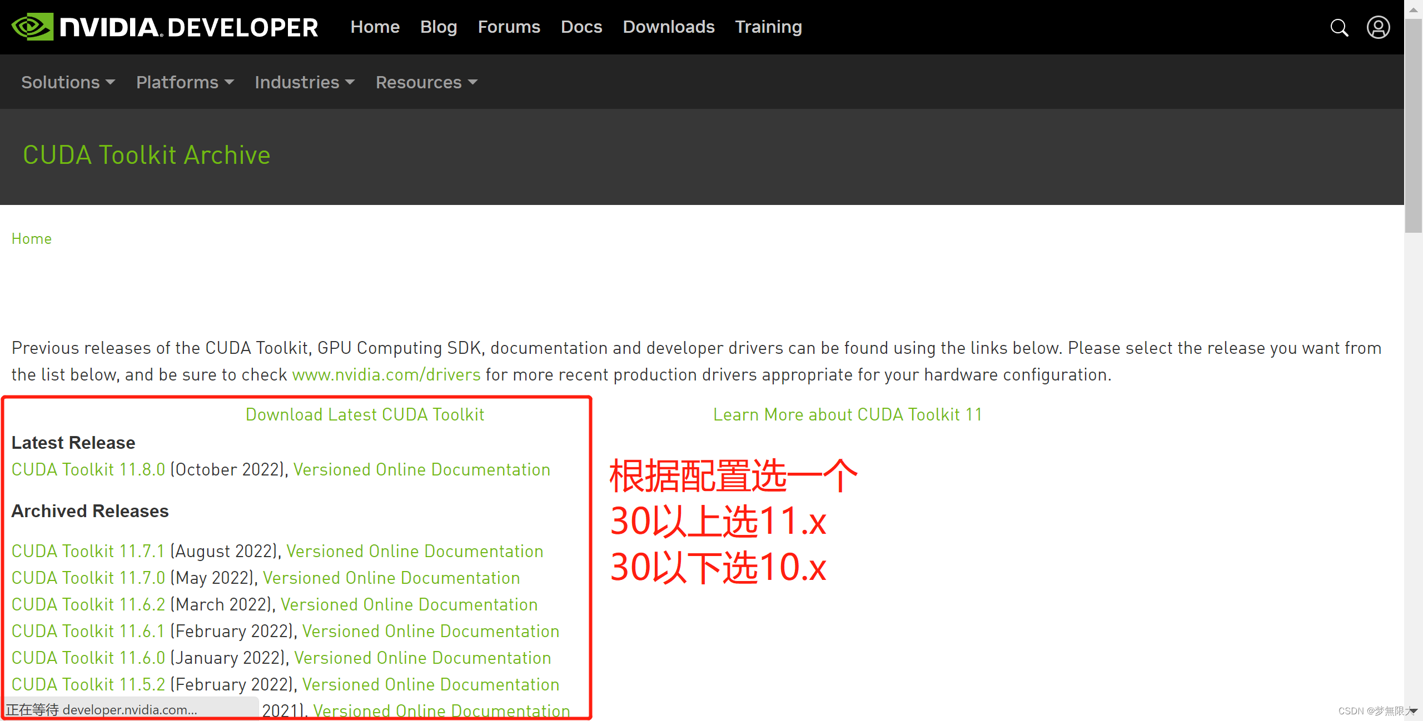Click the Home breadcrumb link
The width and height of the screenshot is (1423, 721).
(x=32, y=239)
